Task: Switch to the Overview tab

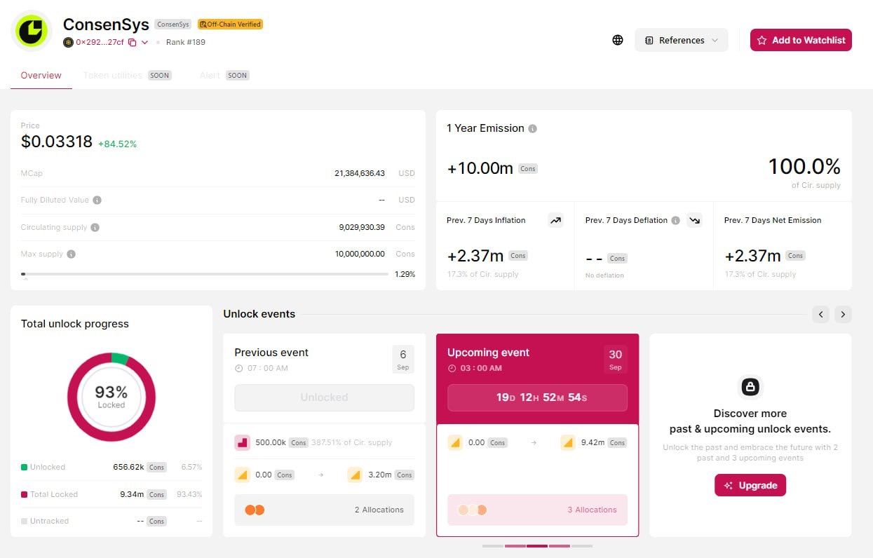Action: 41,75
